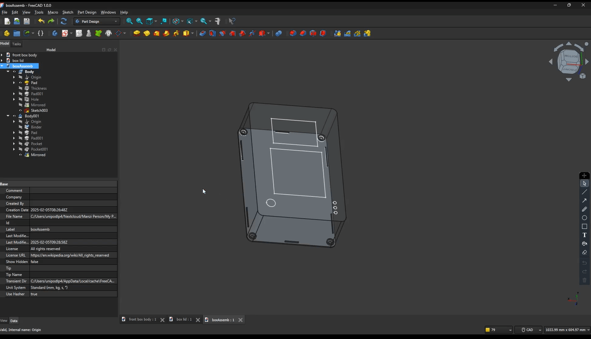Toggle visibility of Pocket001 feature
Screen dimensions: 591x339
click(x=21, y=149)
